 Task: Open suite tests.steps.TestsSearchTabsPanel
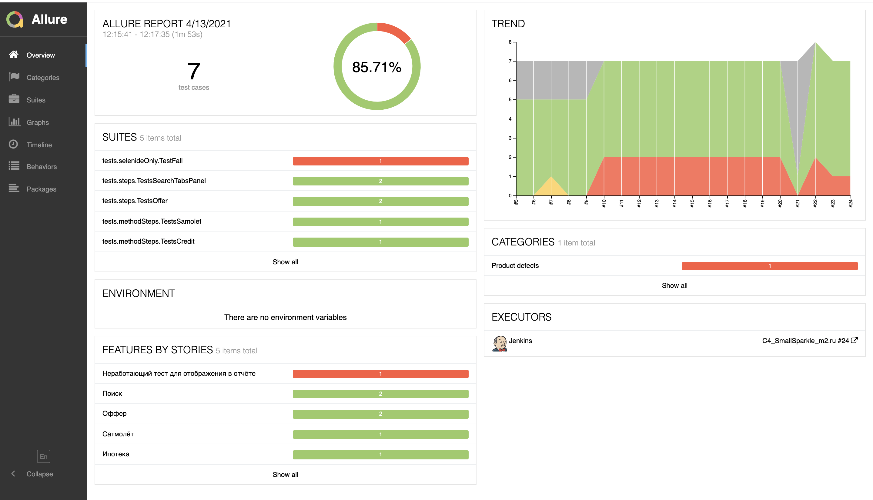(285, 181)
